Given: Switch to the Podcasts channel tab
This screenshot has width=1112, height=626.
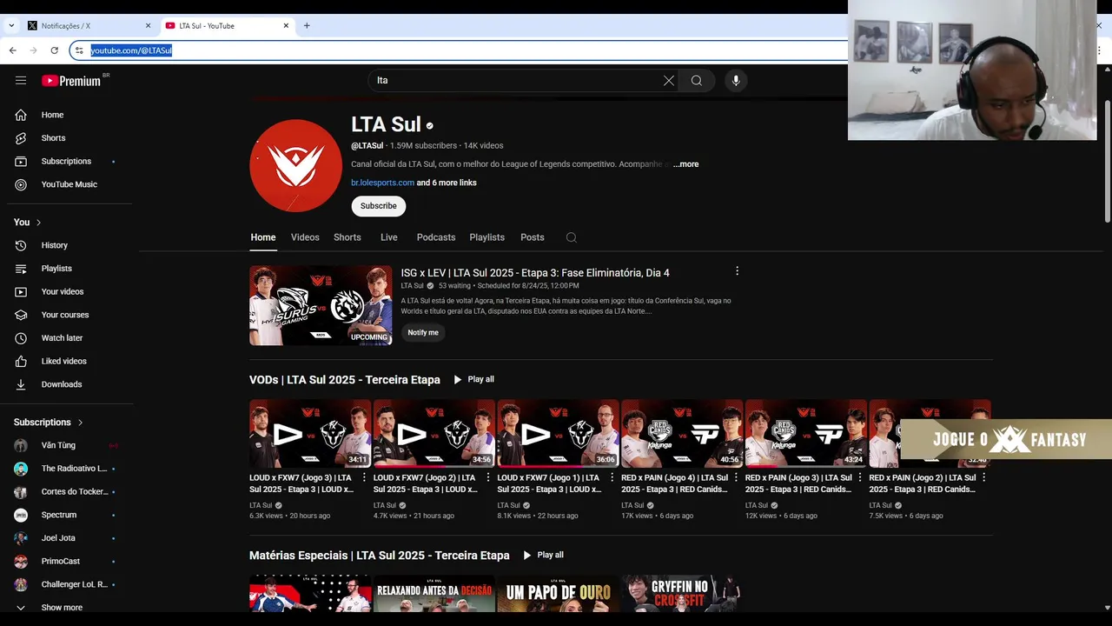Looking at the screenshot, I should (436, 237).
